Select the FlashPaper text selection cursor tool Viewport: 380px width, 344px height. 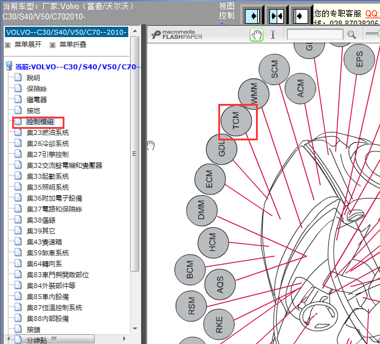(273, 35)
